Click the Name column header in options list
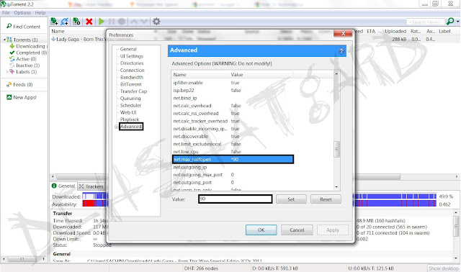The height and width of the screenshot is (272, 461). (x=200, y=75)
